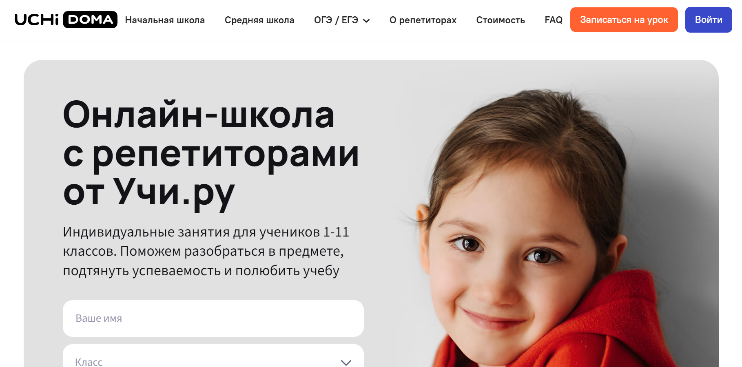Open the Стоимость pricing link
This screenshot has width=742, height=367.
point(501,20)
